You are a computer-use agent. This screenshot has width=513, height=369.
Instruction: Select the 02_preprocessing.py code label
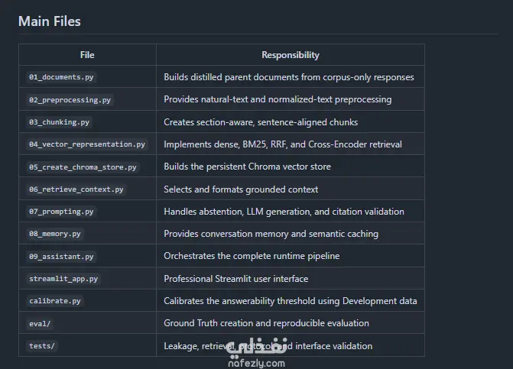[x=70, y=99]
